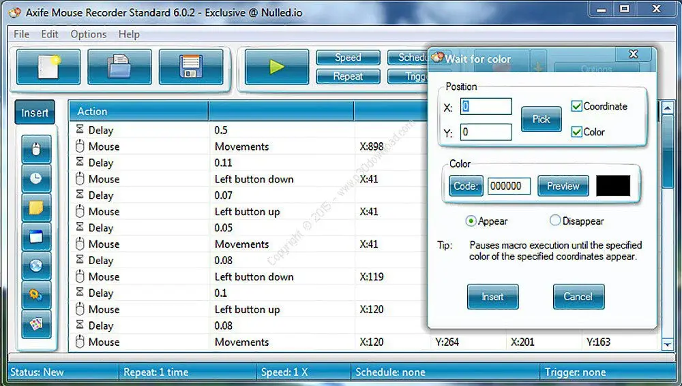Uncheck the Color checkbox

coord(576,132)
